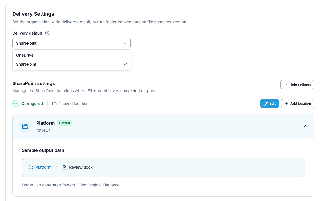Viewport: 320px width, 201px height.
Task: Open the Delivery default SharePoint combo box
Action: point(72,43)
